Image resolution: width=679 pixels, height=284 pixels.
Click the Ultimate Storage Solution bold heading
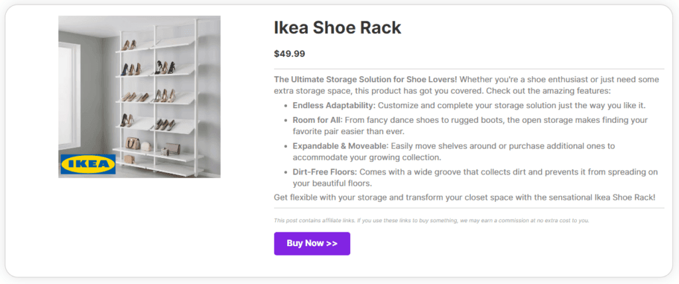click(x=365, y=80)
